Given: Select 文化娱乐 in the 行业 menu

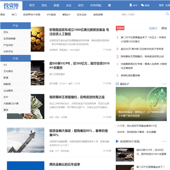Looking at the screenshot, I should [16, 71].
